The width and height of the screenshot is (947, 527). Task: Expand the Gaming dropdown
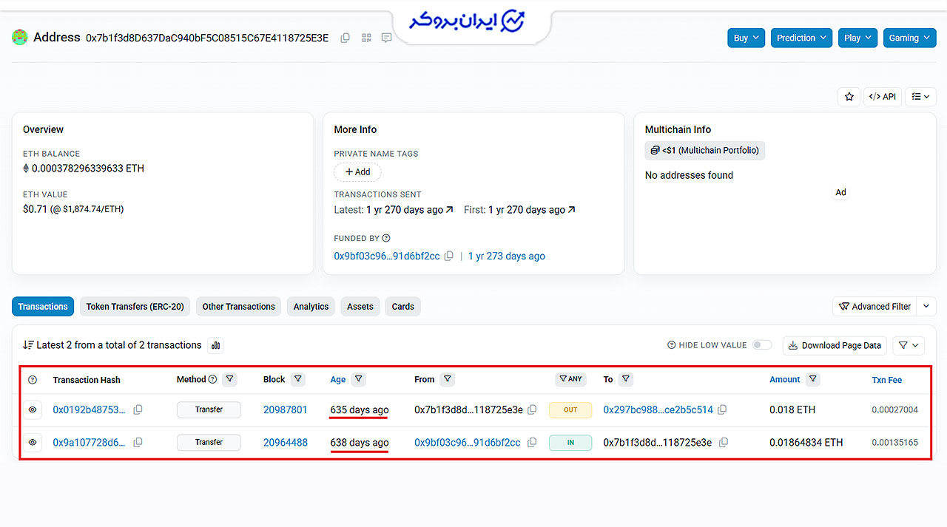[x=910, y=38]
